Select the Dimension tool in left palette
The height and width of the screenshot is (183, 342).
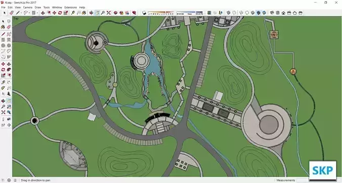(9, 82)
